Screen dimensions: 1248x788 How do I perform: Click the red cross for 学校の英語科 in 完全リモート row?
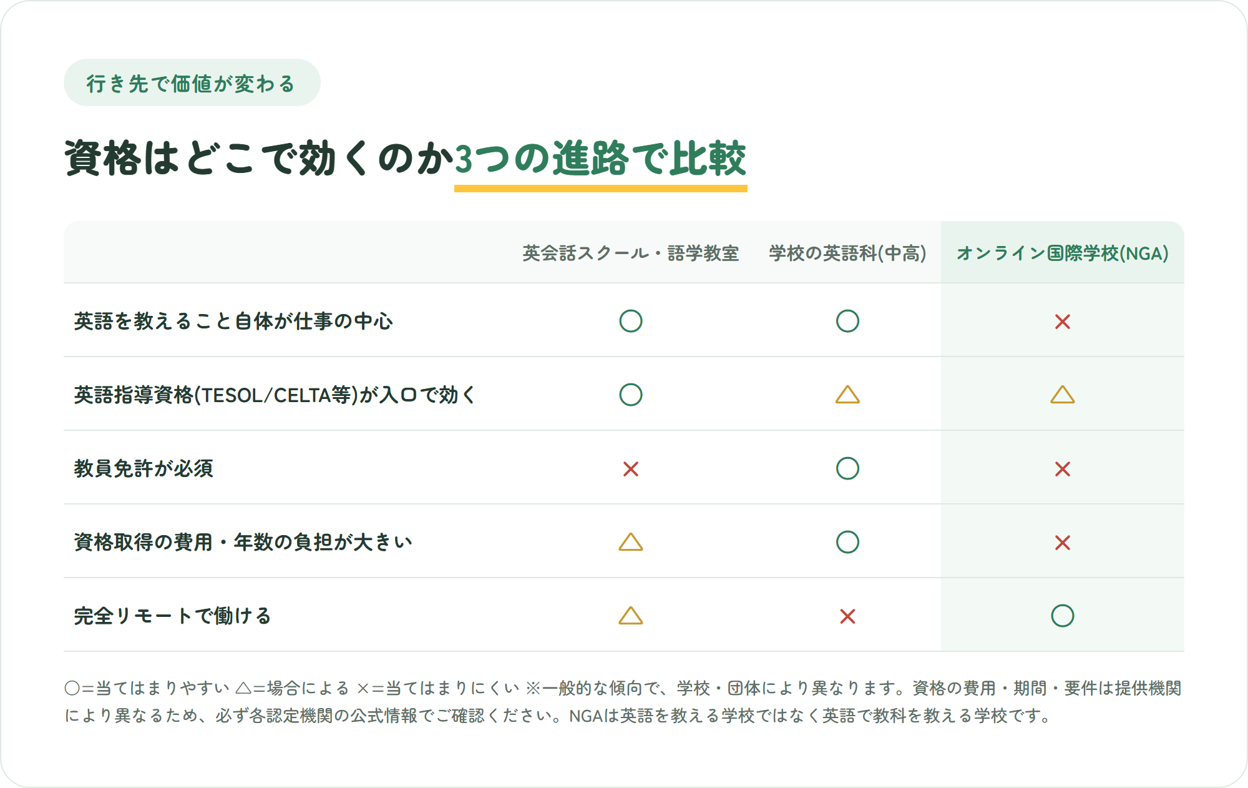pyautogui.click(x=847, y=616)
